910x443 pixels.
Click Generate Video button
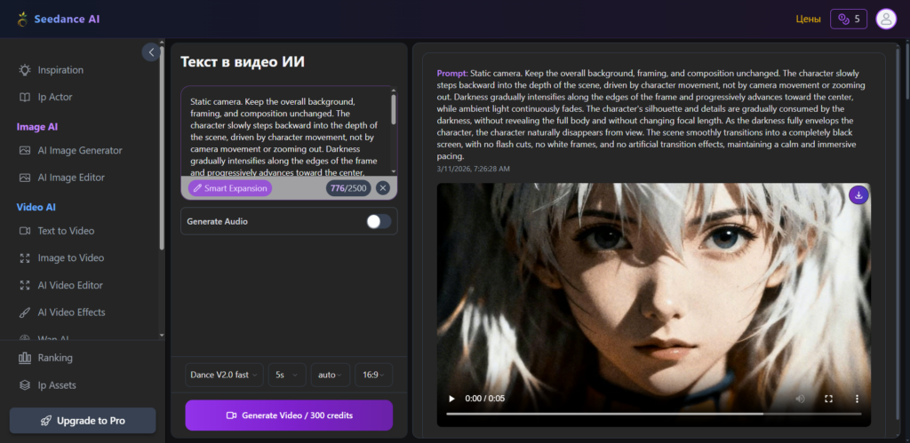(x=289, y=415)
